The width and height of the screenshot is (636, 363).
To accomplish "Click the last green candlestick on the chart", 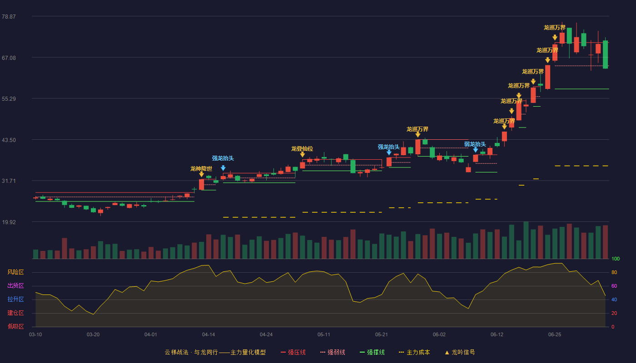I will pyautogui.click(x=605, y=54).
